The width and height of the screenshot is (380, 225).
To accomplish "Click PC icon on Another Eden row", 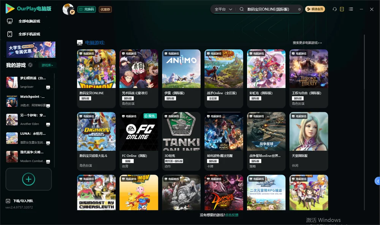I will (x=48, y=124).
